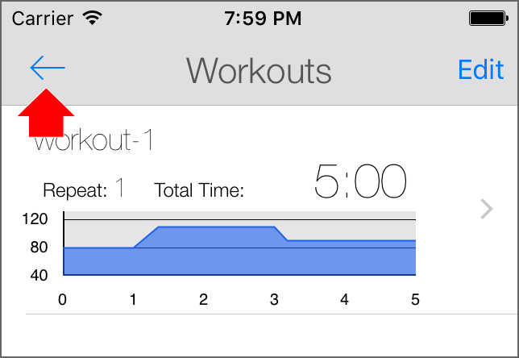Click the 5 mark on chart X-axis

415,300
